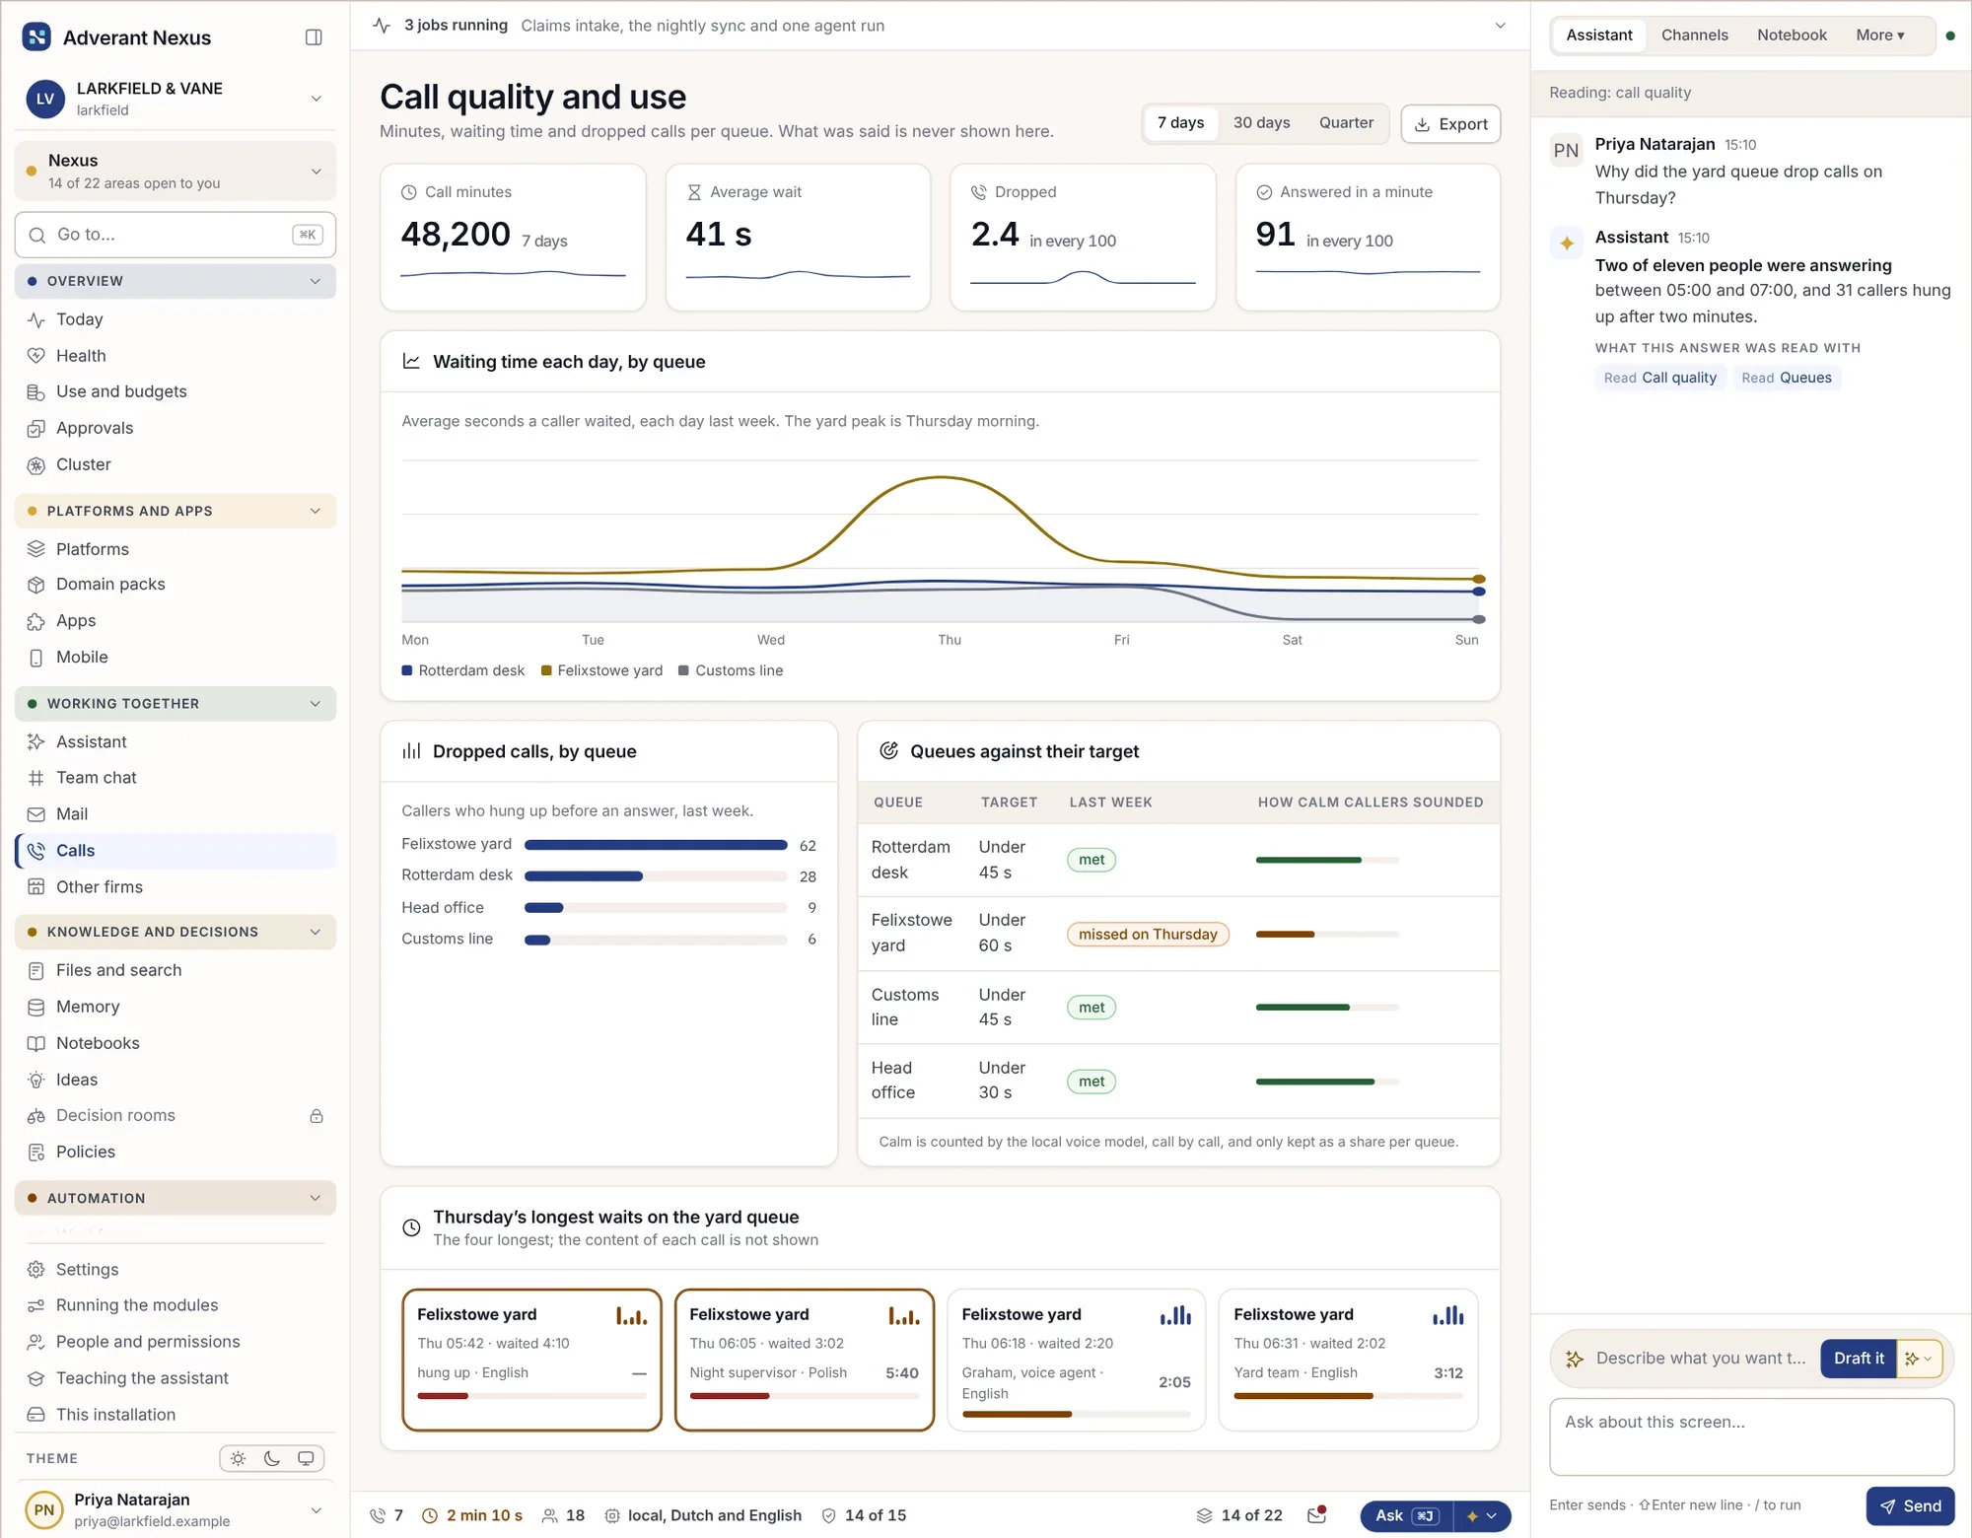The height and width of the screenshot is (1538, 1972).
Task: Open the Notebook tab
Action: 1792,35
